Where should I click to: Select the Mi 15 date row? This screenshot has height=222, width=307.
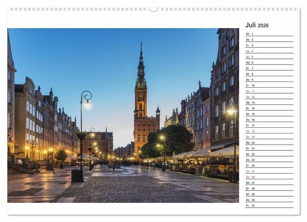[269, 114]
